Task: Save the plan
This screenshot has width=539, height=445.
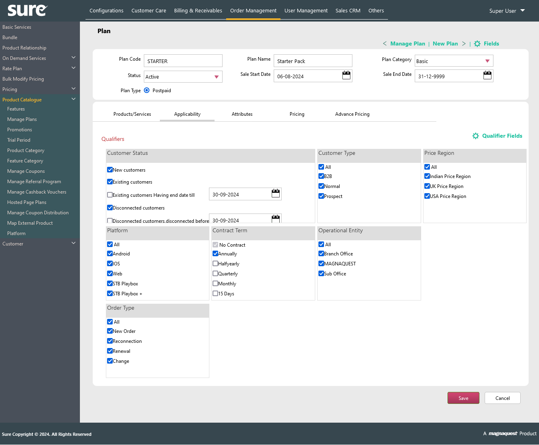Action: 463,398
